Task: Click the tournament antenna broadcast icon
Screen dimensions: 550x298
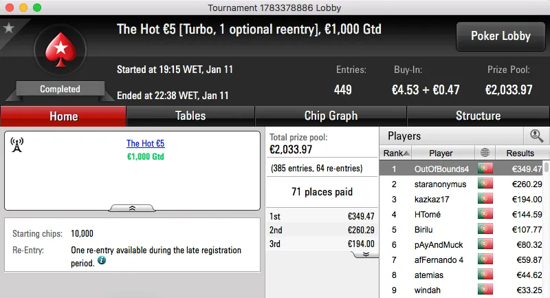Action: pos(18,145)
